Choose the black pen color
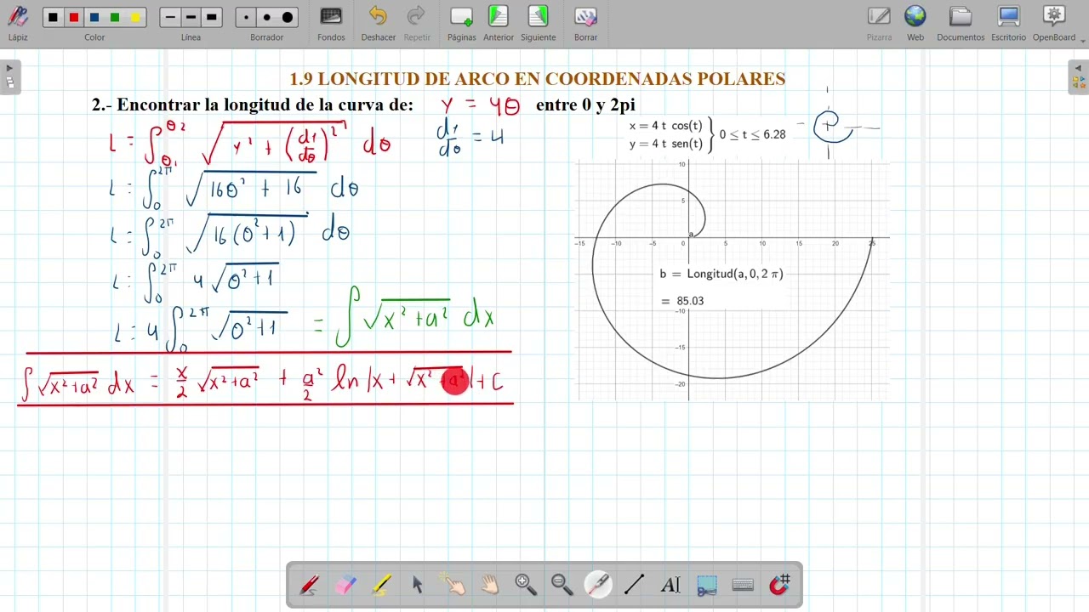 [53, 17]
